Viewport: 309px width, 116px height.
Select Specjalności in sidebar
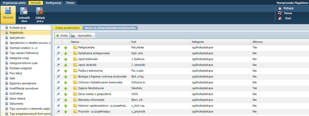17,38
